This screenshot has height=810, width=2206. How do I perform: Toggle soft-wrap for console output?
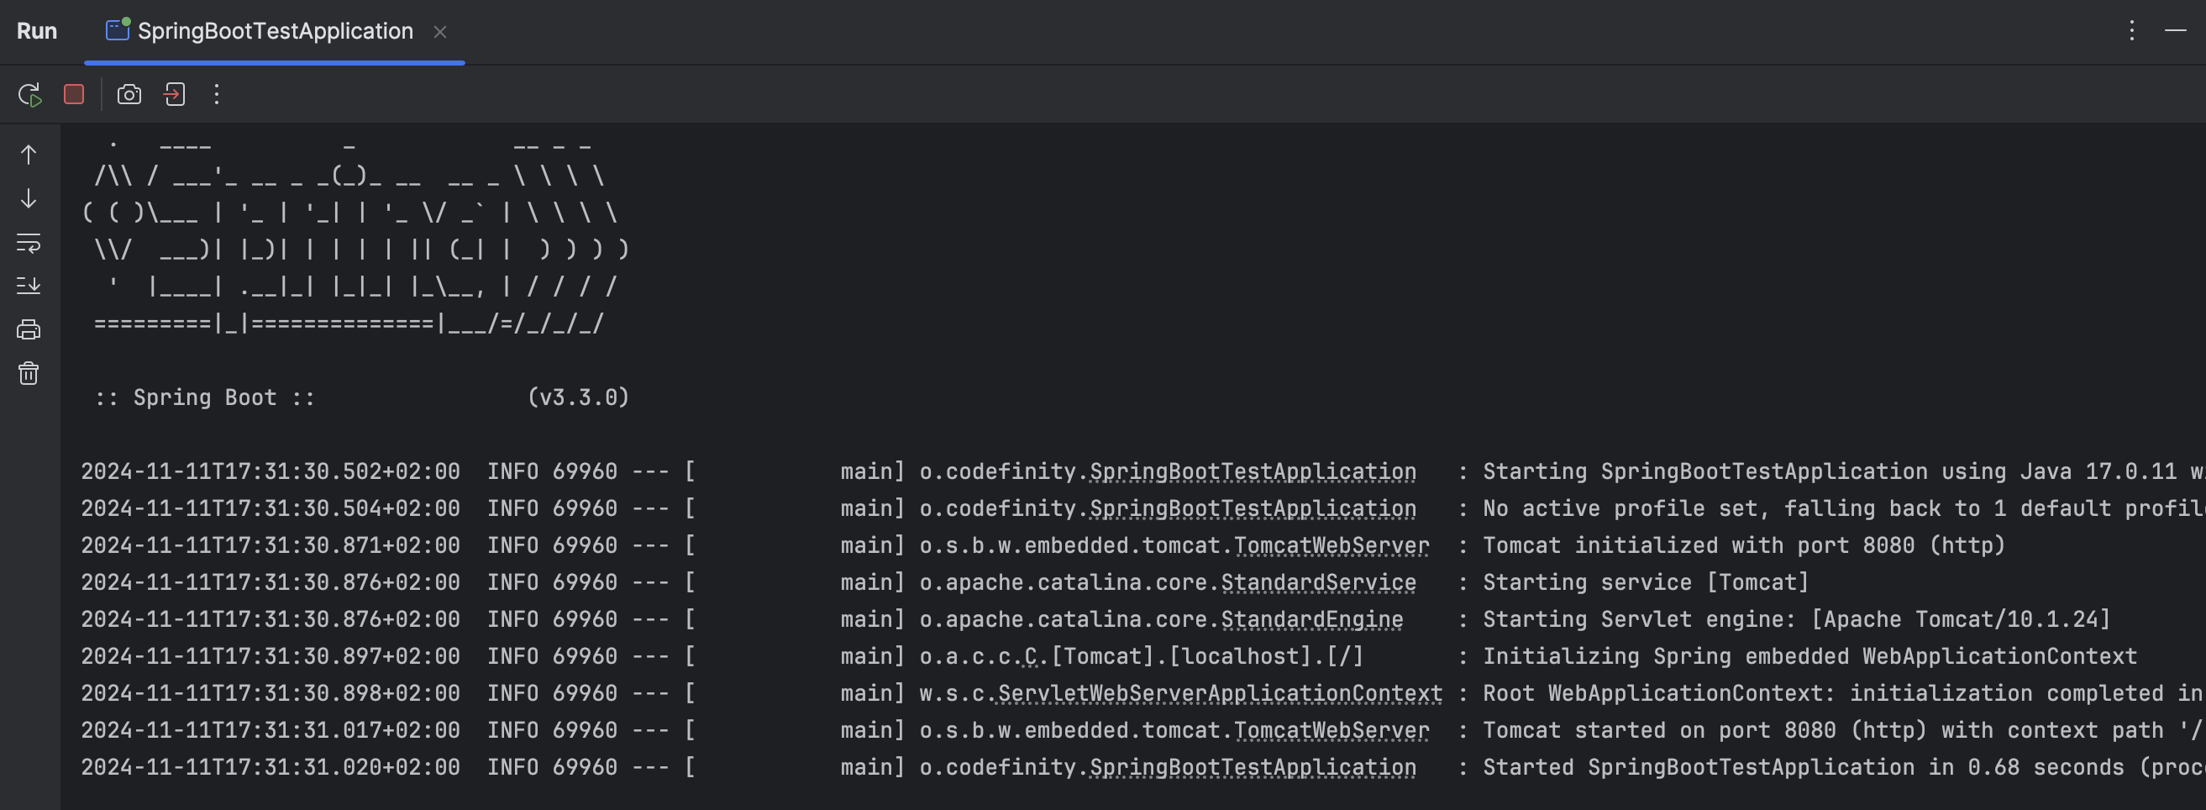(29, 243)
